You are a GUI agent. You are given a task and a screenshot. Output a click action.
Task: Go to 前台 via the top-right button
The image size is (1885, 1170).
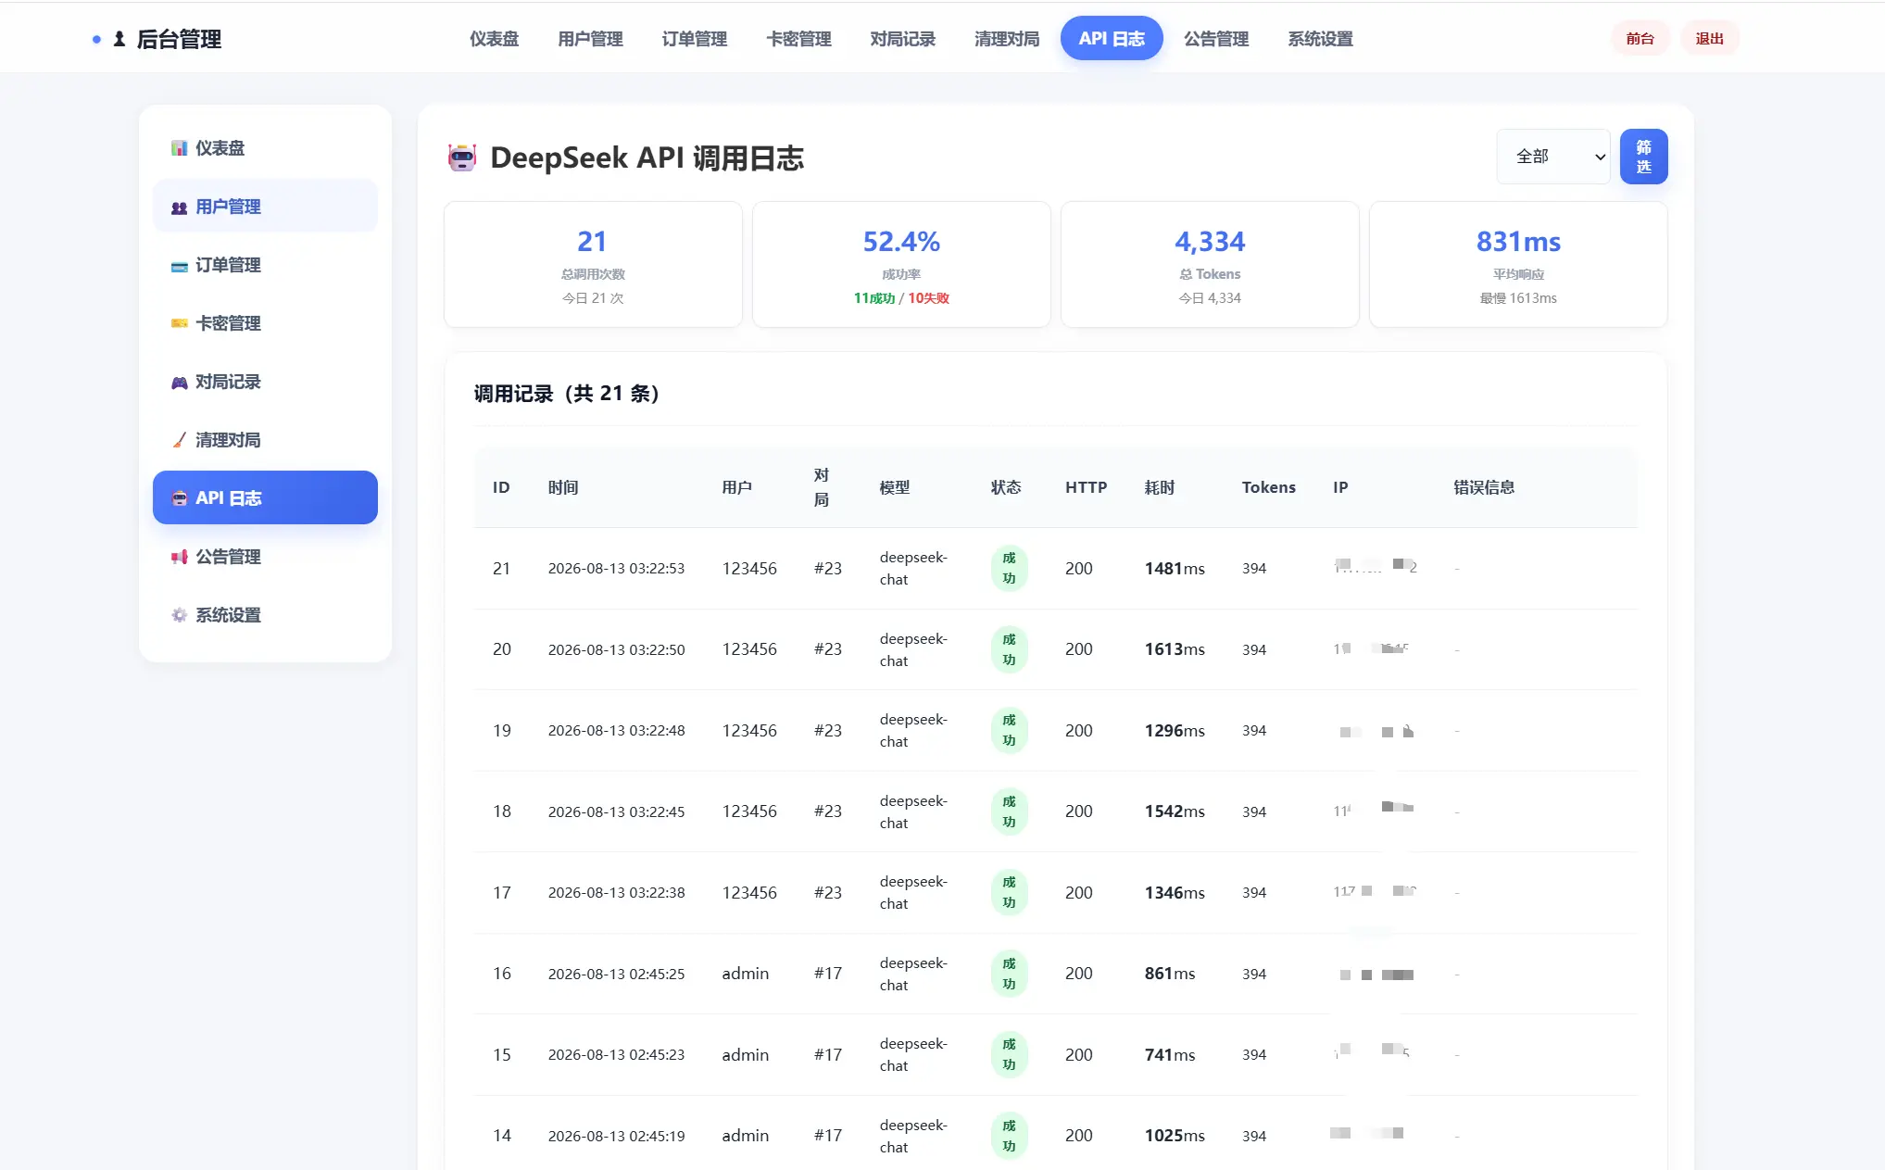[1640, 39]
